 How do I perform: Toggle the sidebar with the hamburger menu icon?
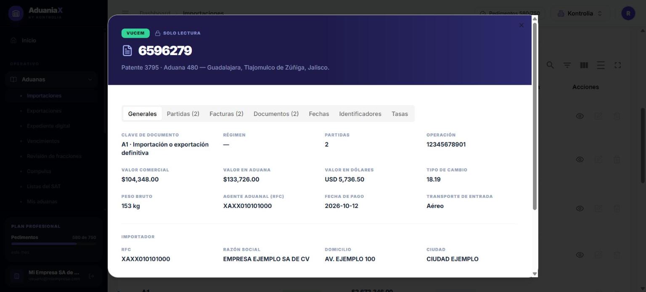click(125, 13)
